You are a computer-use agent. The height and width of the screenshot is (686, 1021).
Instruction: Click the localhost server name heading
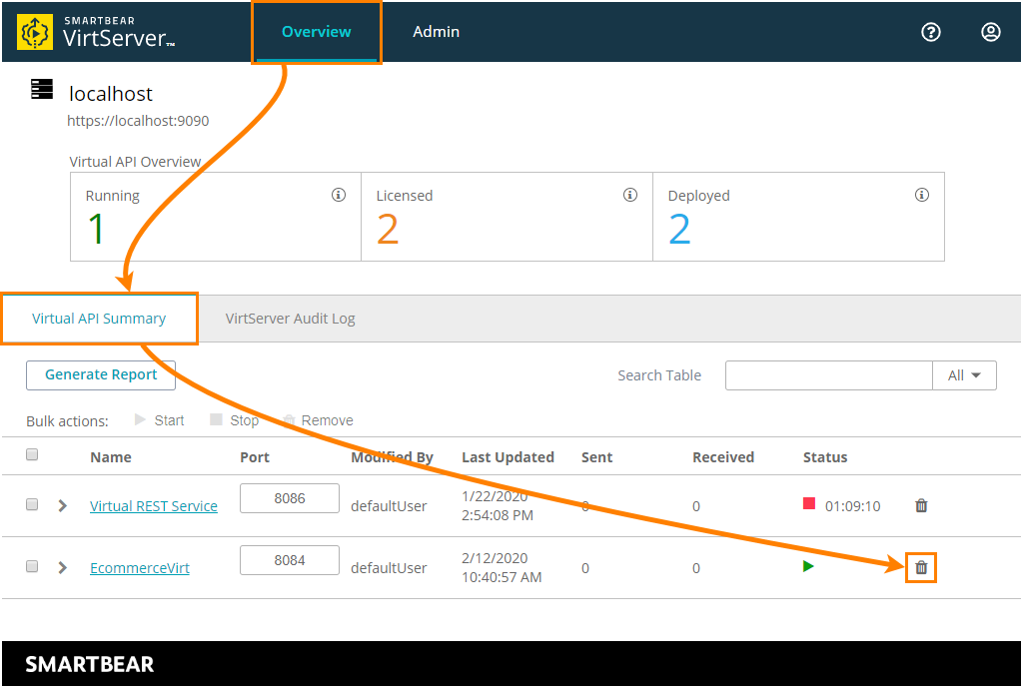(111, 94)
